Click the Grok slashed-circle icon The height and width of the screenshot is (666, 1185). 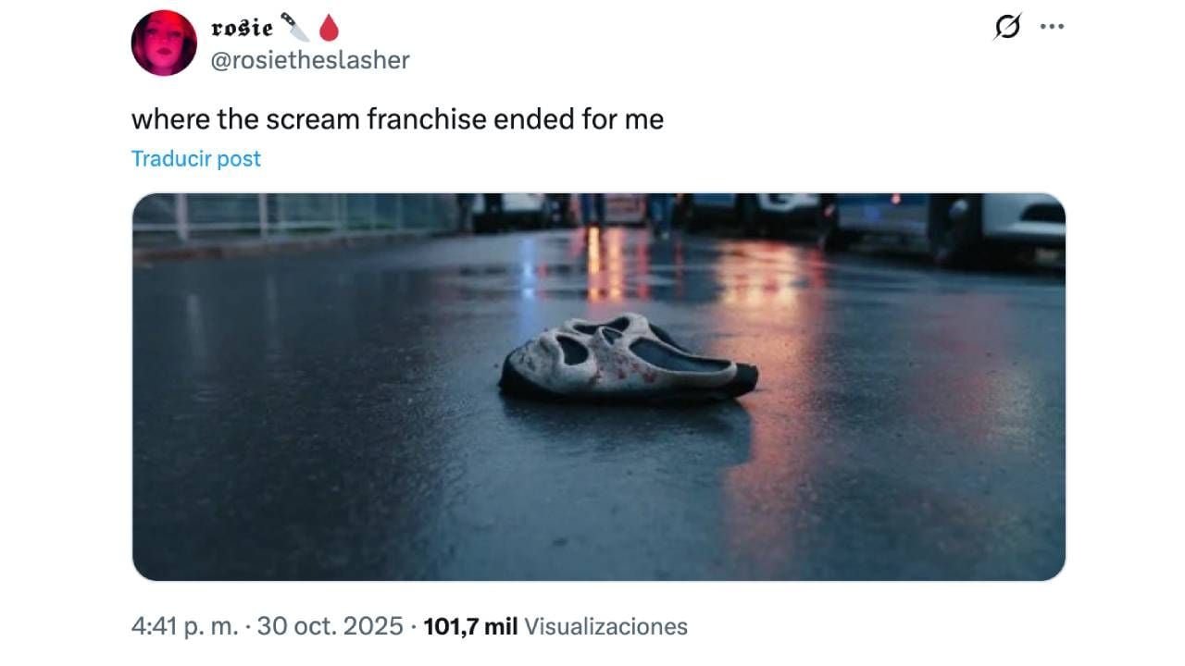pos(1007,28)
